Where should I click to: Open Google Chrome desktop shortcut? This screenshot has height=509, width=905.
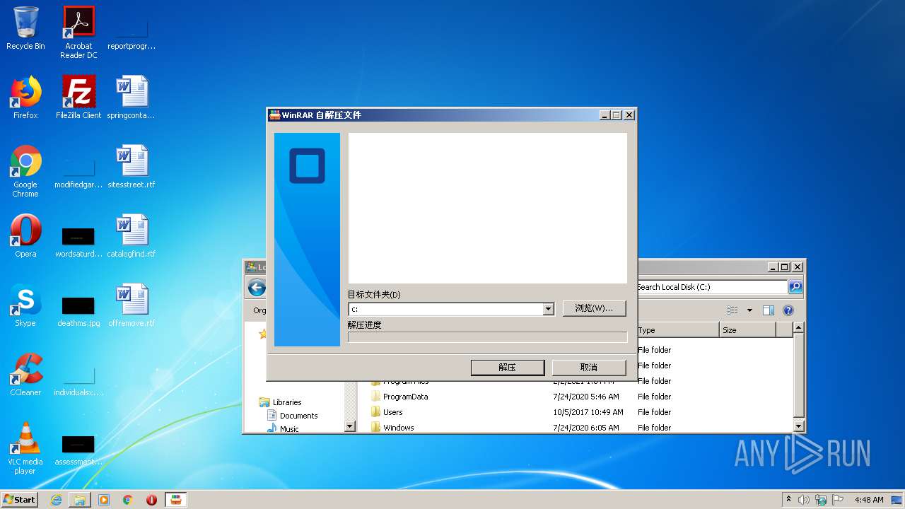tap(25, 171)
